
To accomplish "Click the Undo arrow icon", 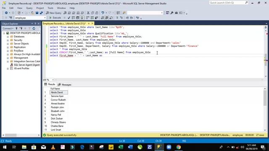I will [103, 13].
